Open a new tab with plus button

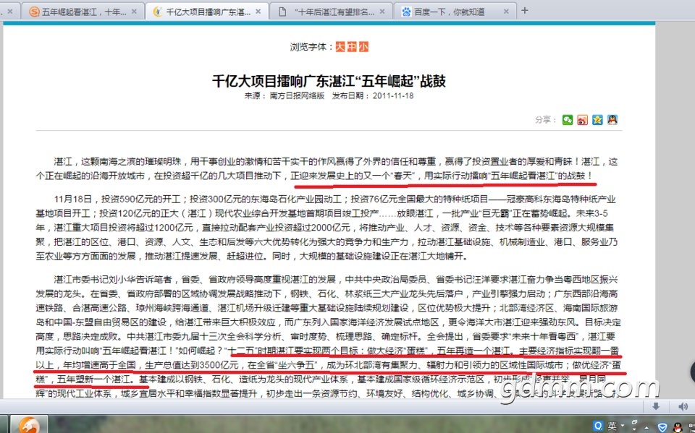(x=525, y=11)
